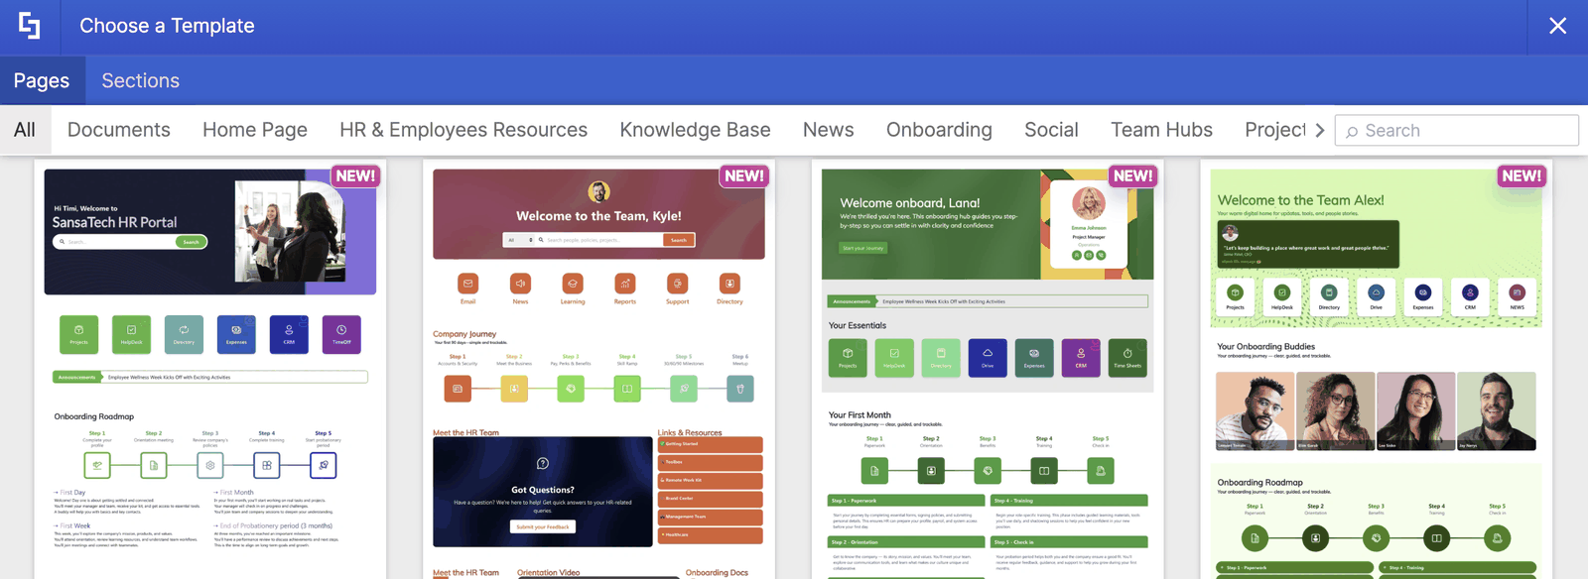1588x579 pixels.
Task: Expand more categories with right chevron
Action: click(x=1320, y=130)
